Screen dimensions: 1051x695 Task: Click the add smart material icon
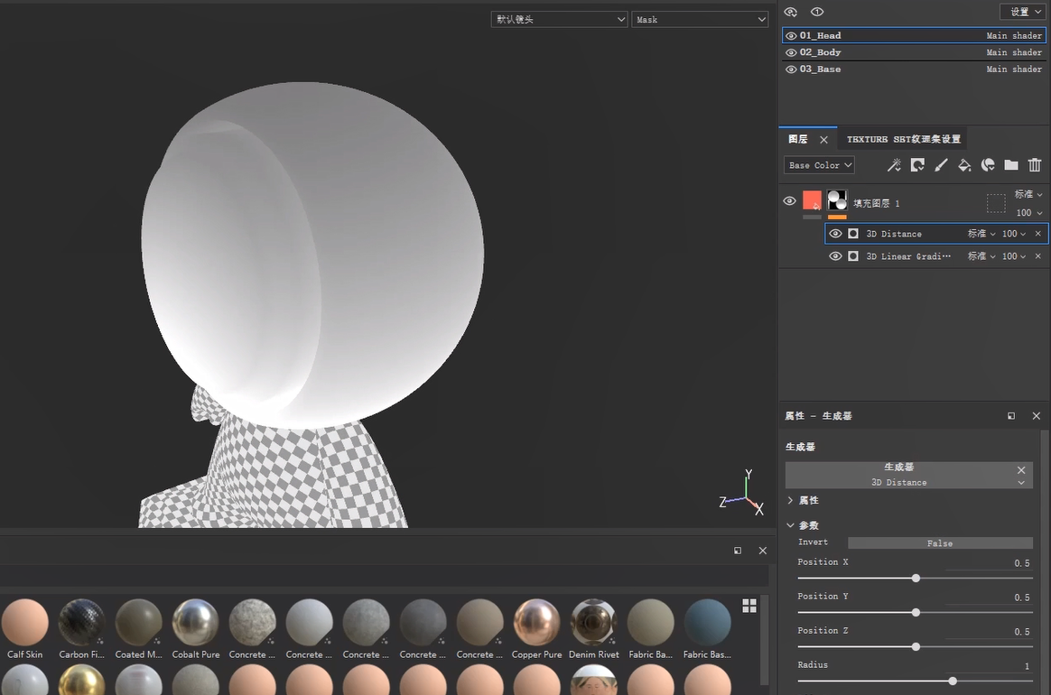(x=988, y=165)
